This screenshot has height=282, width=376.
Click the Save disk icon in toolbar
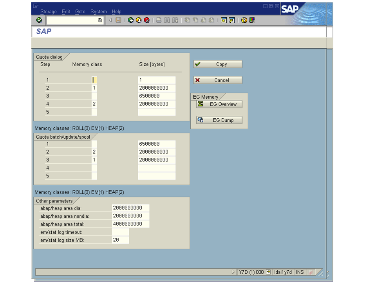[118, 20]
